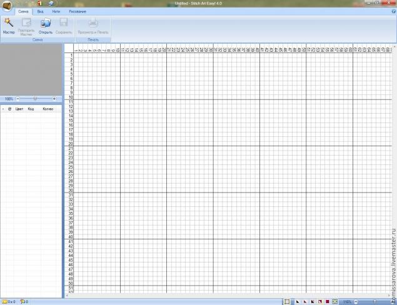Open the help question-mark icon

[x=394, y=11]
